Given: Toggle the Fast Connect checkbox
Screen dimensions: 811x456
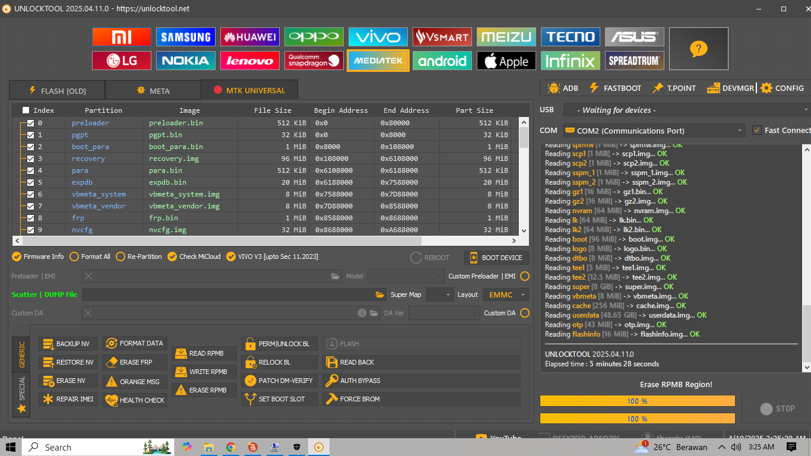Looking at the screenshot, I should [756, 130].
